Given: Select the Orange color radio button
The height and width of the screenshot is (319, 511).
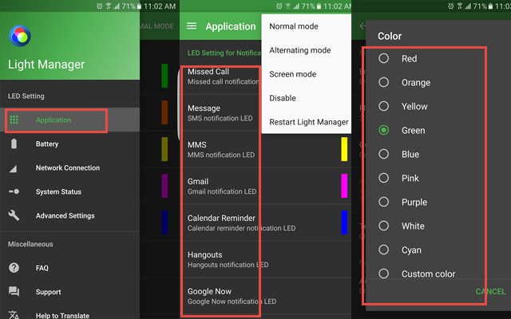Looking at the screenshot, I should pos(383,82).
